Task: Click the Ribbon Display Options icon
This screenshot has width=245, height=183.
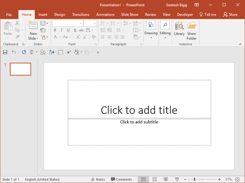Action: 197,5
